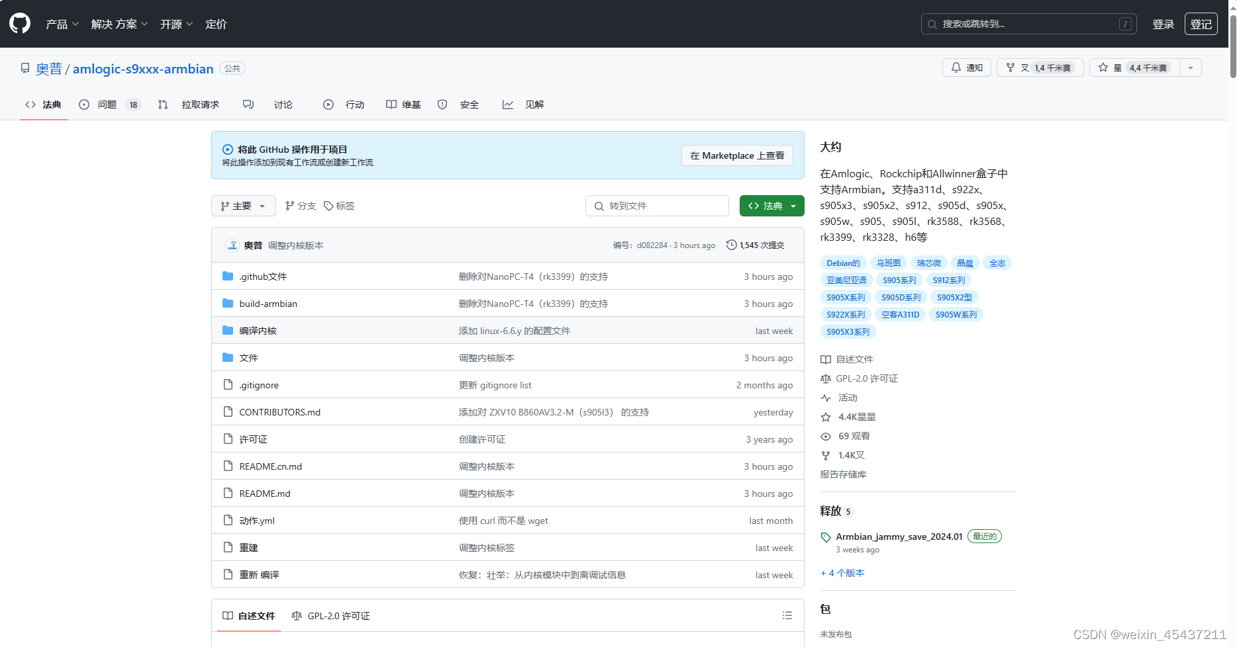Open the build-armbian folder icon
Image resolution: width=1237 pixels, height=647 pixels.
[x=228, y=303]
